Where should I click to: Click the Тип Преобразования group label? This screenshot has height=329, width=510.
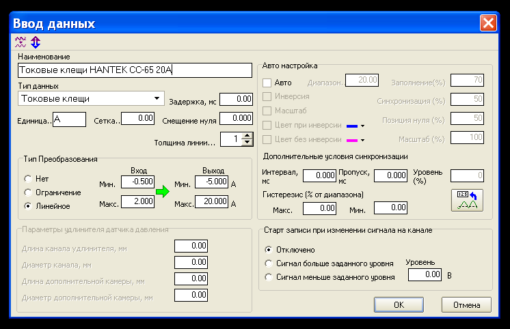[60, 159]
